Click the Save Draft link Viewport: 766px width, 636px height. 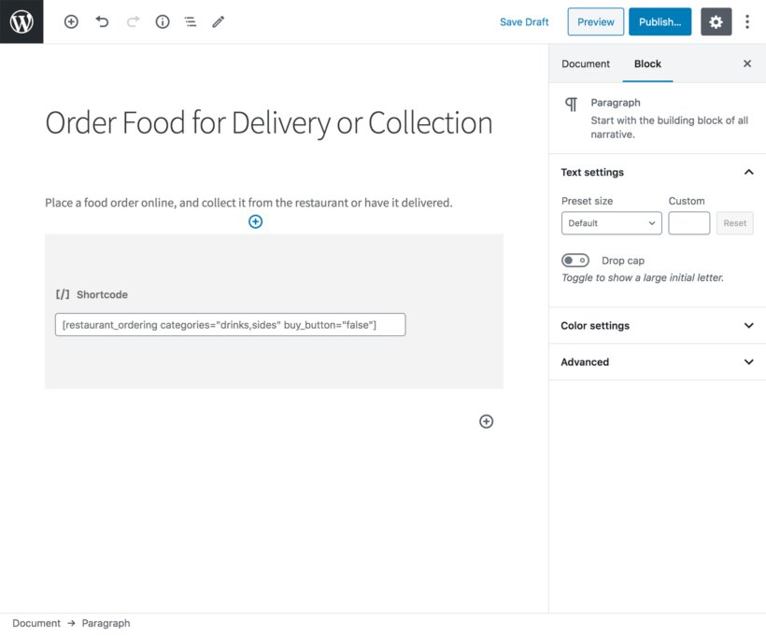(x=524, y=21)
